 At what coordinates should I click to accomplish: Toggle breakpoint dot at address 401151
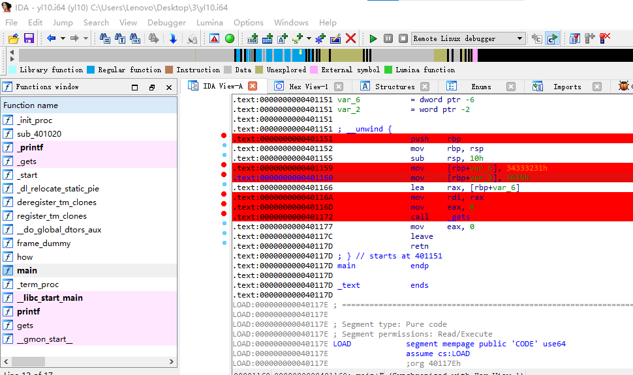click(224, 135)
